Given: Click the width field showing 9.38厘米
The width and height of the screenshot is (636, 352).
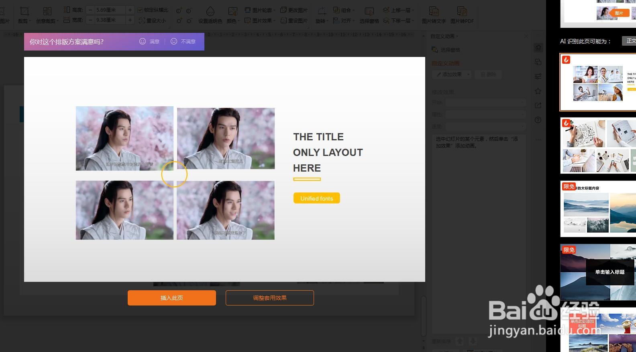Looking at the screenshot, I should tap(110, 20).
